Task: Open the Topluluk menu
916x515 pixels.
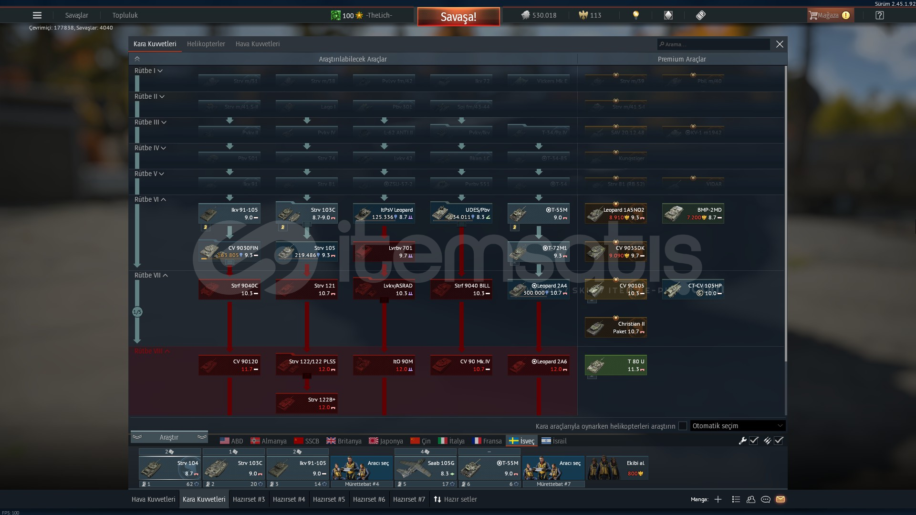Action: pos(125,15)
